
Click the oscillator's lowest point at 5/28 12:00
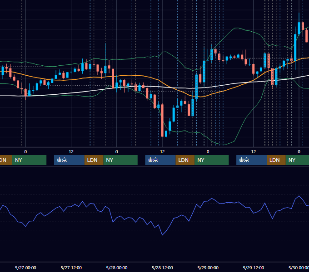coord(162,235)
